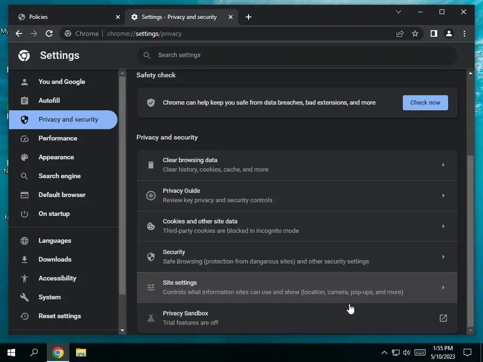Click the Check now button
The image size is (483, 362).
pyautogui.click(x=425, y=102)
